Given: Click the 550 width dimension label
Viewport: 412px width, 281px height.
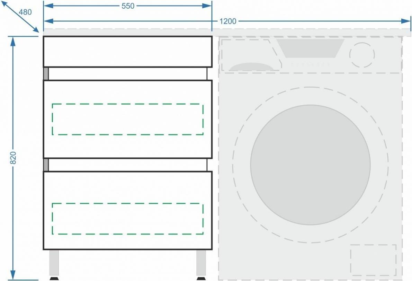Looking at the screenshot, I should 127,6.
